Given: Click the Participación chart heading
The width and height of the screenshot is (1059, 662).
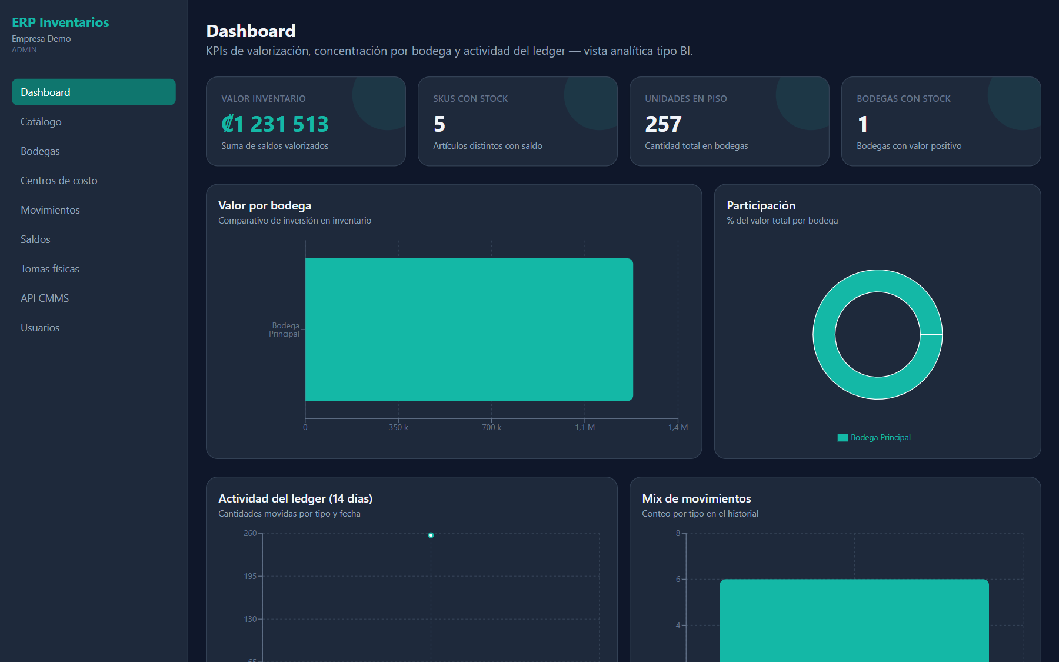Looking at the screenshot, I should pos(761,205).
